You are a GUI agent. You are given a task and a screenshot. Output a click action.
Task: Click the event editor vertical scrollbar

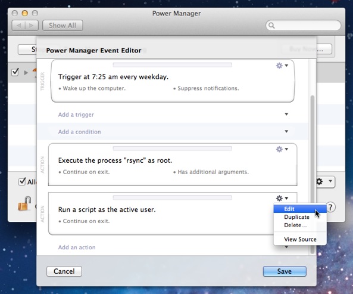pos(313,174)
